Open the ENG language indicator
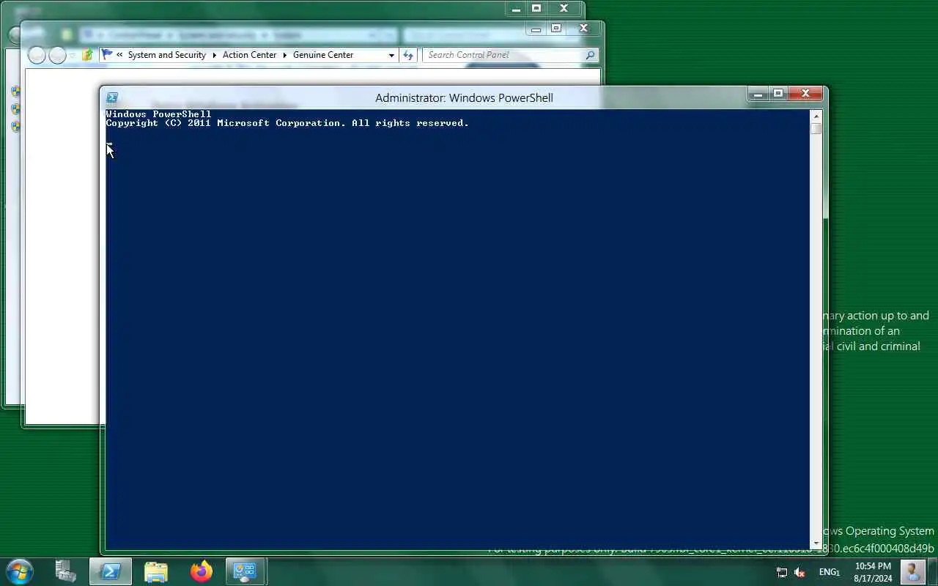This screenshot has height=586, width=938. pos(830,572)
